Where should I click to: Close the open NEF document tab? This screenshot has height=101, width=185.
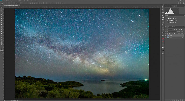tap(19, 5)
